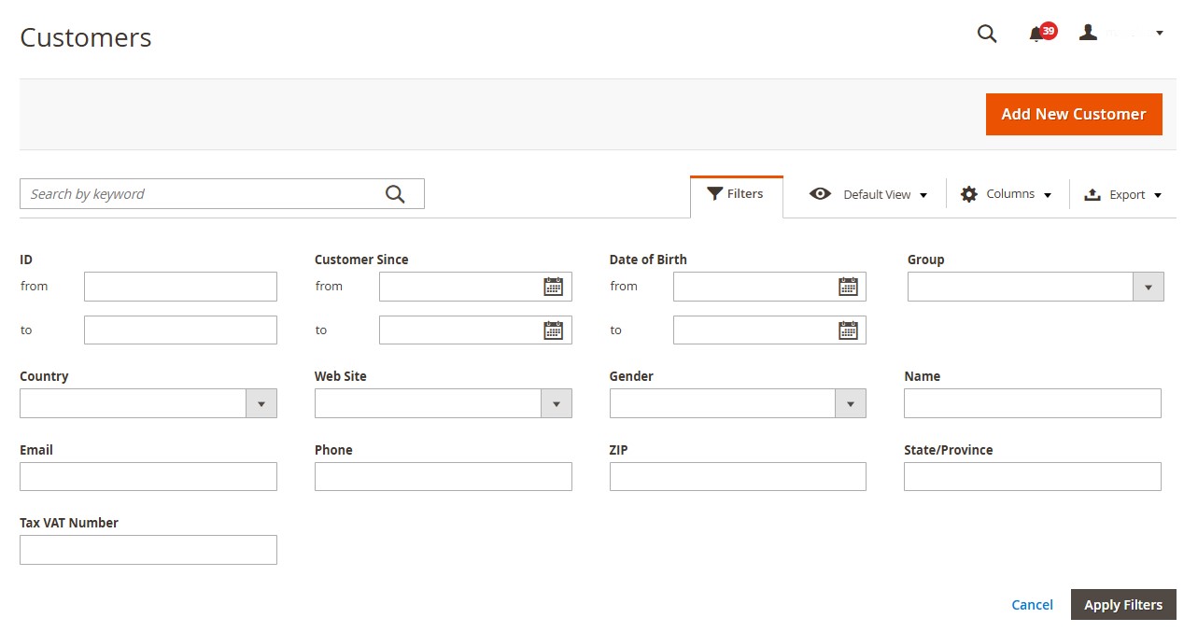Open the Web Site dropdown
This screenshot has height=632, width=1198.
443,403
